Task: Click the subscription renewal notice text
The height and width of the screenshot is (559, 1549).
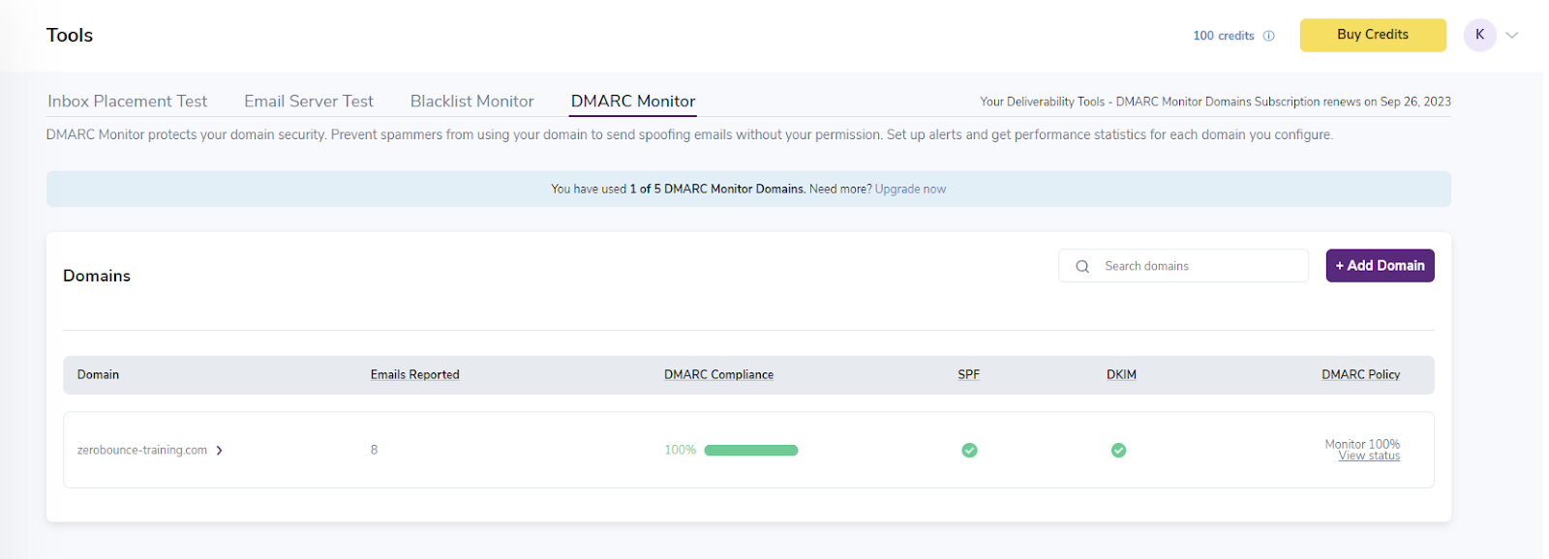Action: click(x=1215, y=102)
